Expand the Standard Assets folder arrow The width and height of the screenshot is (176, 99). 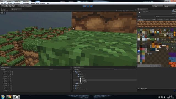pos(74,89)
